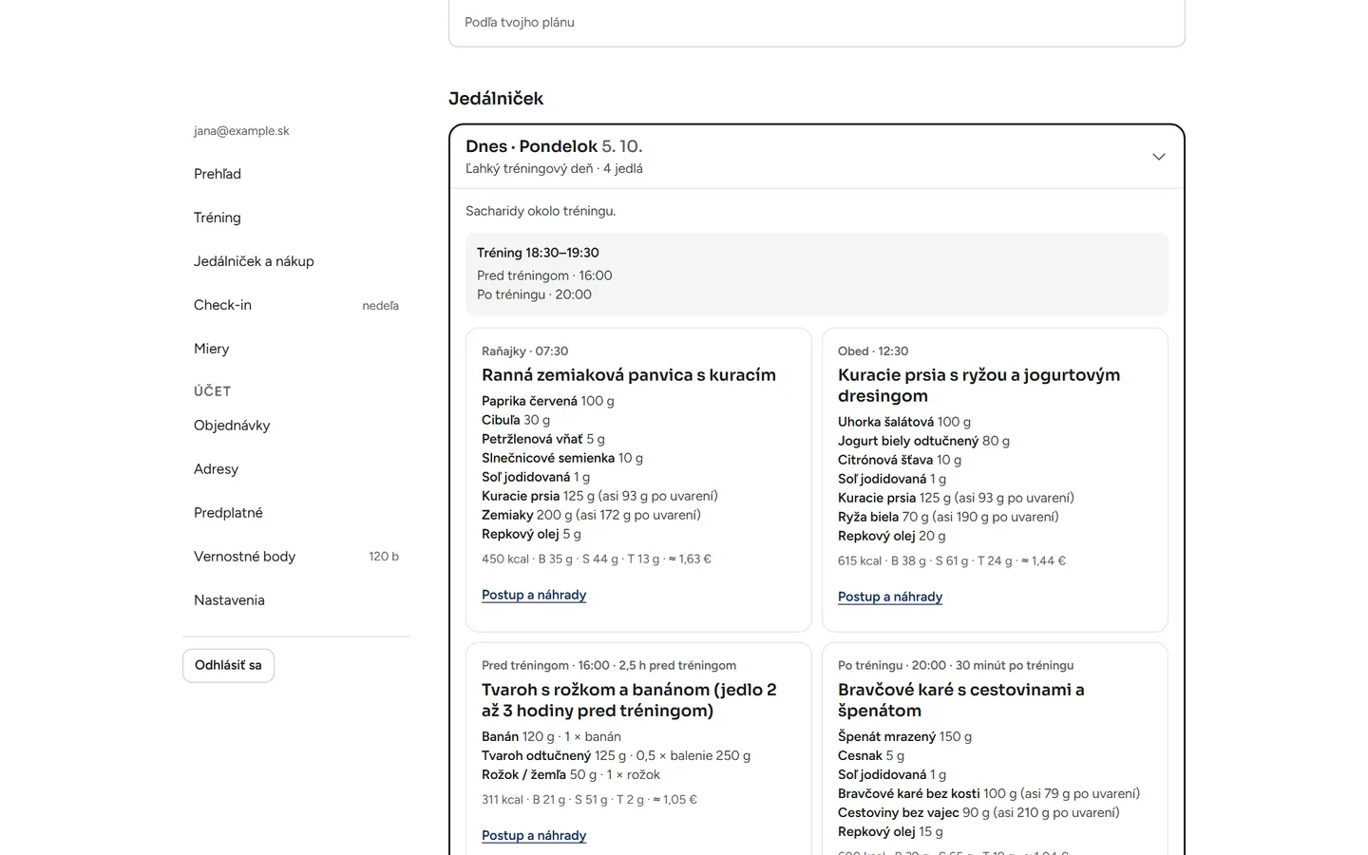Select the Bravčové karé s cestovinami meal card

point(995,749)
